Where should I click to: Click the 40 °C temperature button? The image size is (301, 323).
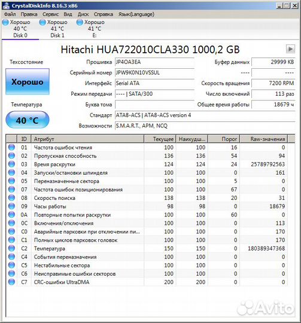pyautogui.click(x=28, y=120)
